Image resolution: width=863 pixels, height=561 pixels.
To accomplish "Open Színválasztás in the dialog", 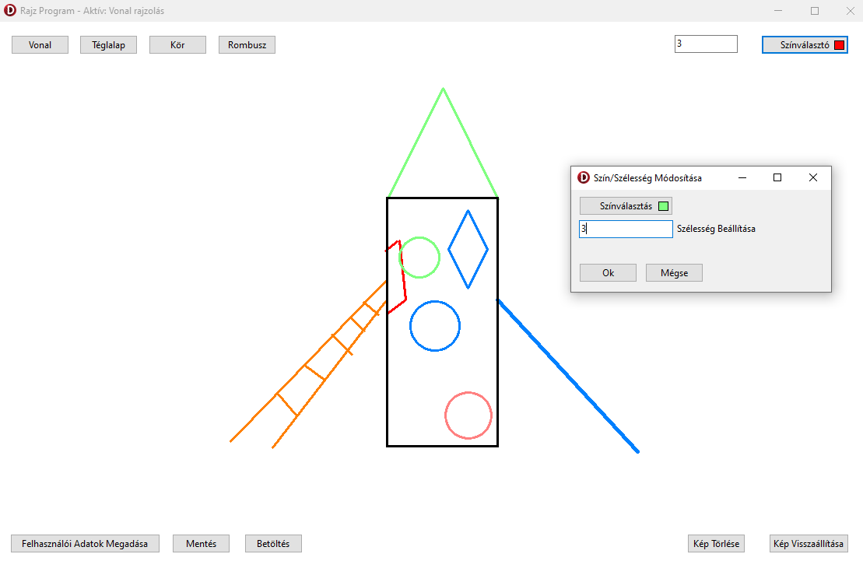I will (x=625, y=206).
